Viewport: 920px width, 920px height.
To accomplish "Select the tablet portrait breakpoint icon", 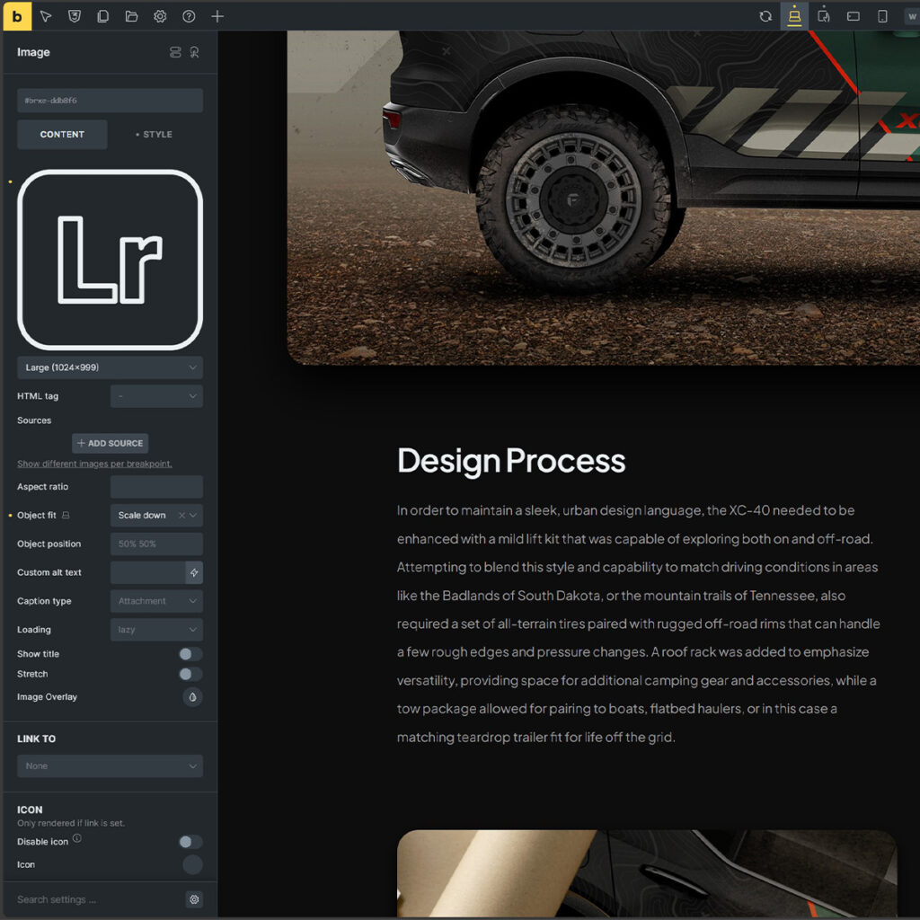I will pos(824,16).
